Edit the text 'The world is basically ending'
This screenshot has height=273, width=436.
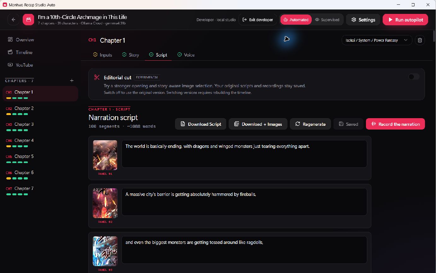tap(244, 154)
